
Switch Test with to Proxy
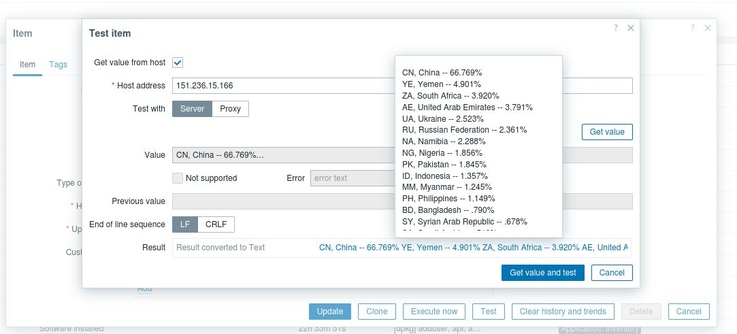point(230,109)
